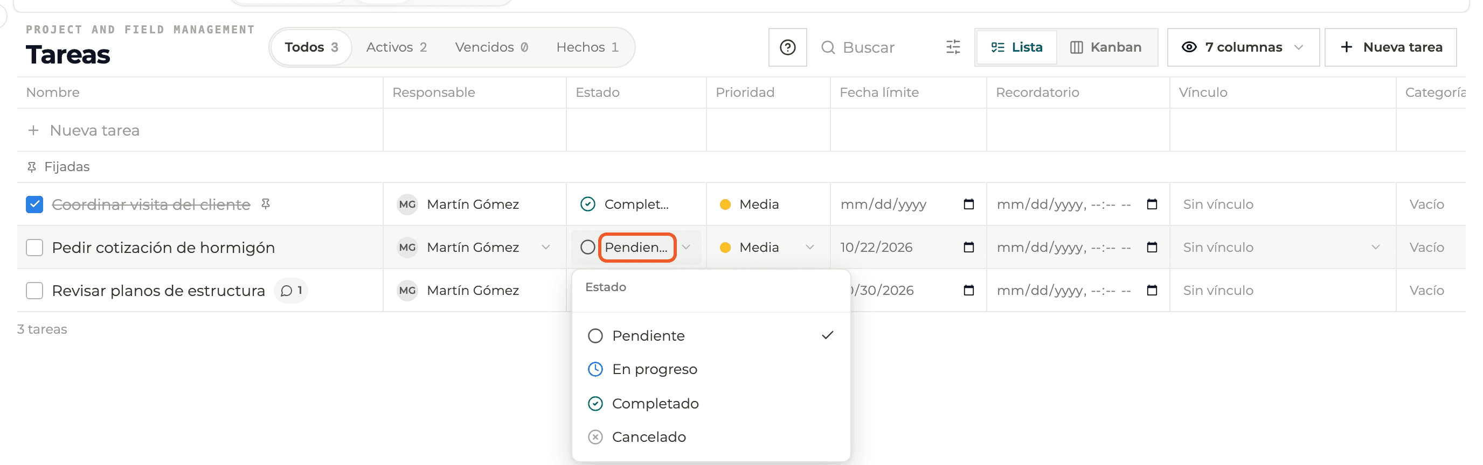Open calendar icon for 30/2026 due date
The width and height of the screenshot is (1483, 465).
coord(969,290)
